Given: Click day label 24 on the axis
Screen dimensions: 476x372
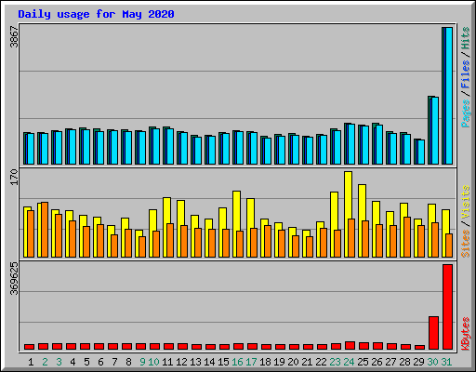Looking at the screenshot, I should [x=349, y=362].
